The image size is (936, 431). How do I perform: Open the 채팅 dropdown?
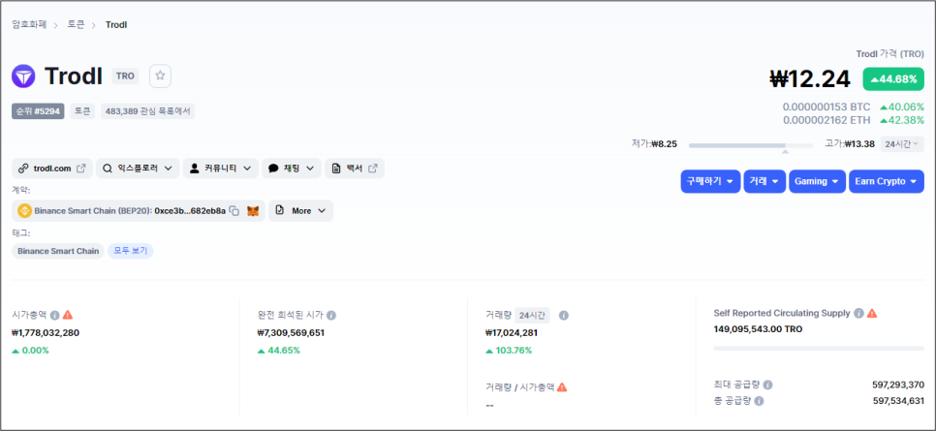(x=292, y=169)
